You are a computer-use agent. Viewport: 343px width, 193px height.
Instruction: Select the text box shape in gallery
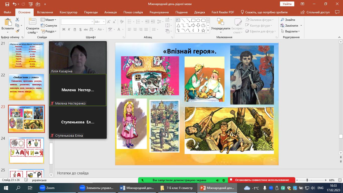[178, 20]
